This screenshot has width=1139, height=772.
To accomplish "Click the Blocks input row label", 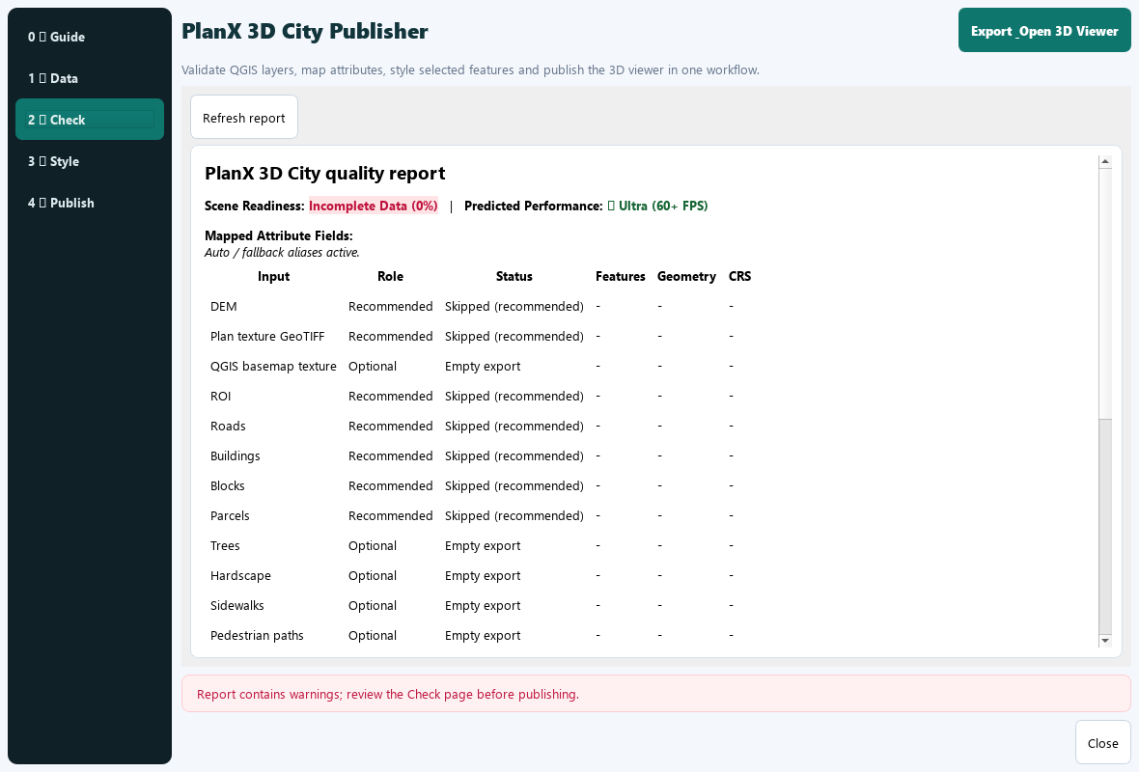I will 228,485.
